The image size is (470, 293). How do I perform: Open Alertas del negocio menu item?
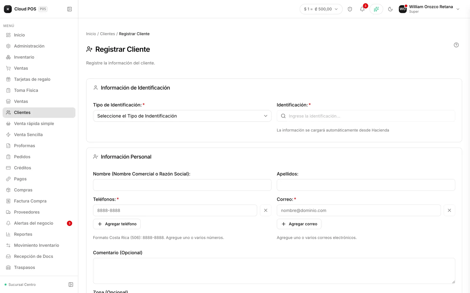[39, 223]
